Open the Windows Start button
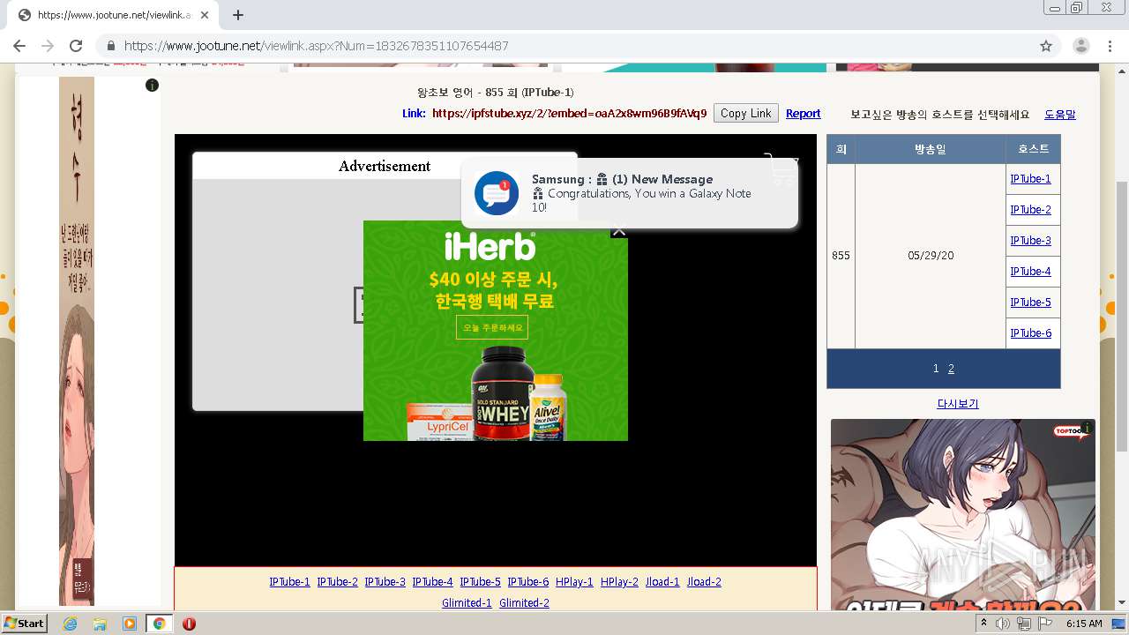The height and width of the screenshot is (635, 1129). click(24, 624)
